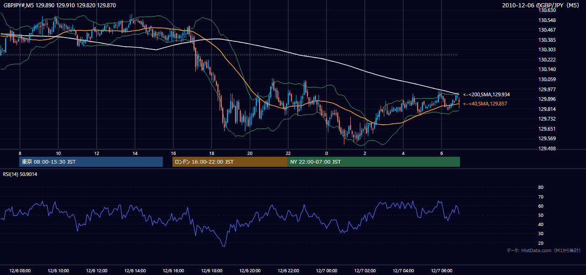Click price axis value 130.630
586x275 pixels.
click(547, 11)
